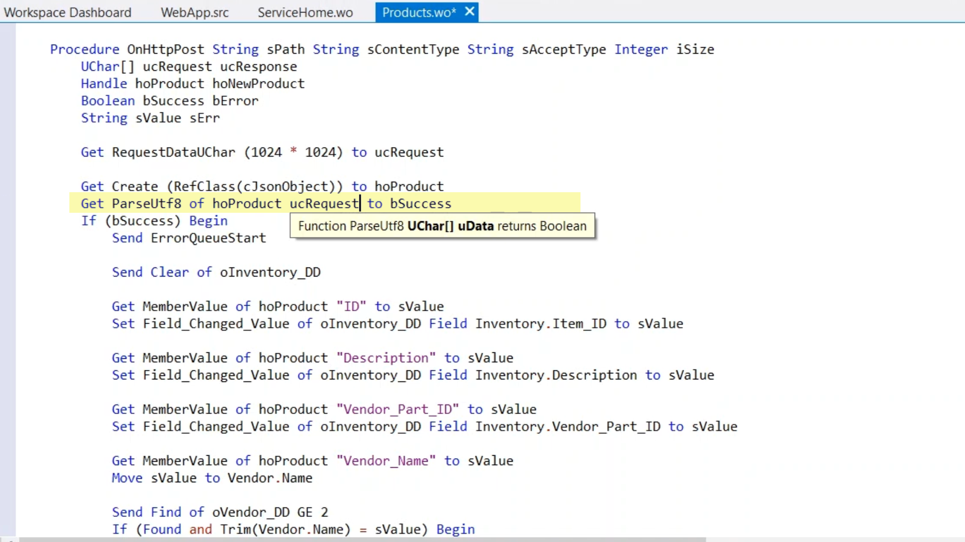Place cursor on OnHttpPost procedure name
This screenshot has height=542, width=965.
tap(165, 49)
